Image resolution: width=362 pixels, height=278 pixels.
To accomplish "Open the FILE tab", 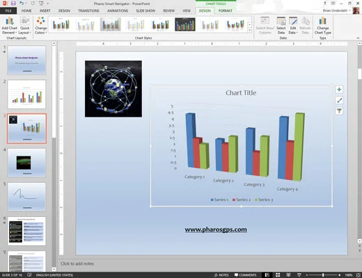I will [x=8, y=10].
